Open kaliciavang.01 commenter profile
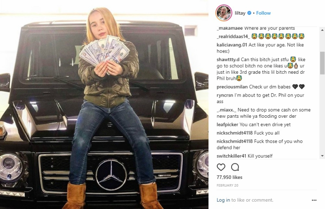325x209 pixels. (232, 45)
